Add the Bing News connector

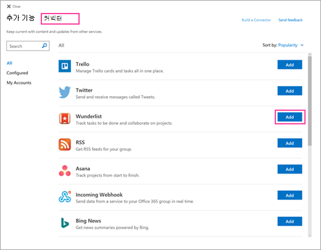click(x=290, y=221)
